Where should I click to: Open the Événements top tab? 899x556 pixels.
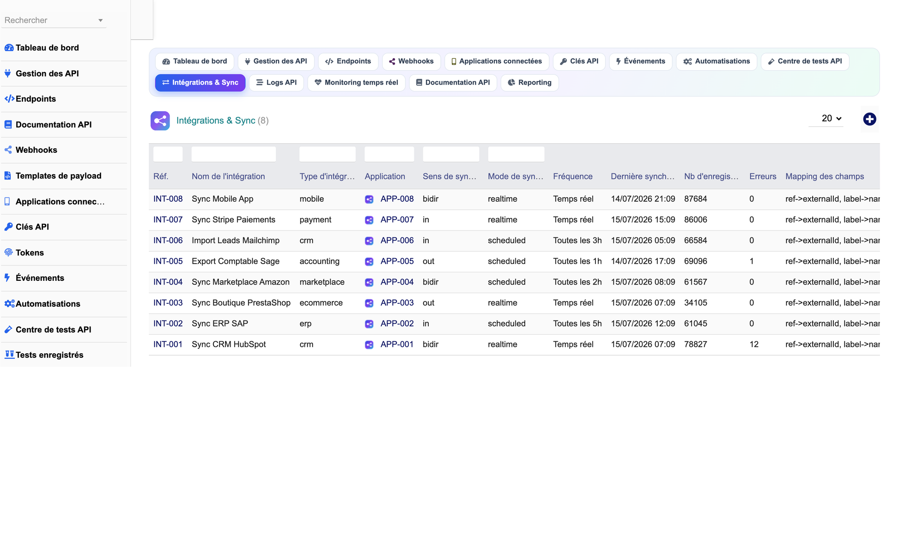coord(641,61)
